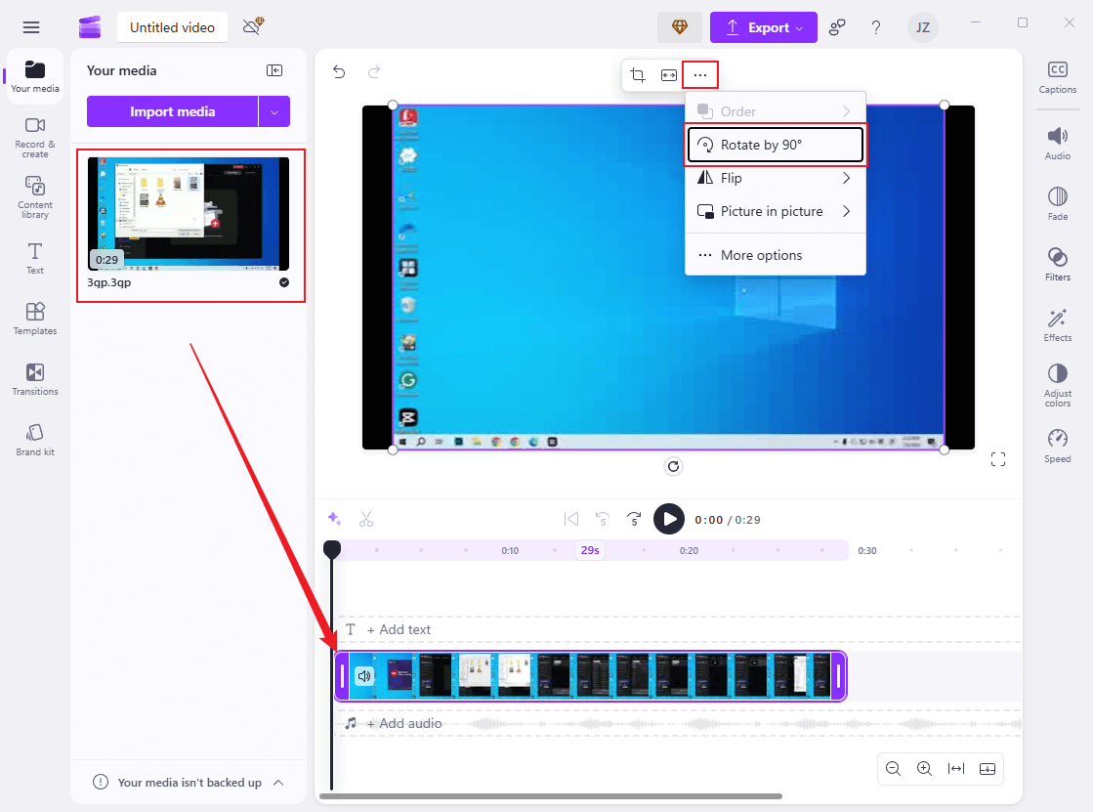Click the rotate handle below the preview

(x=673, y=467)
